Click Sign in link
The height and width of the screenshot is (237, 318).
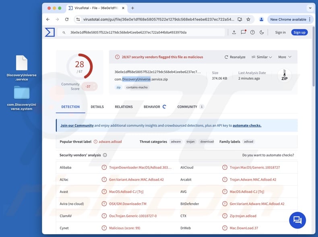[x=280, y=33]
